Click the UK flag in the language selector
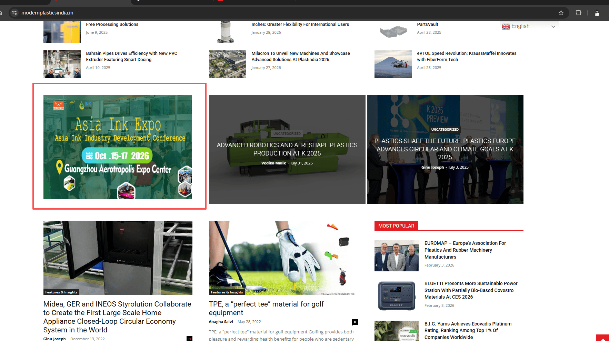The image size is (609, 341). pyautogui.click(x=506, y=27)
